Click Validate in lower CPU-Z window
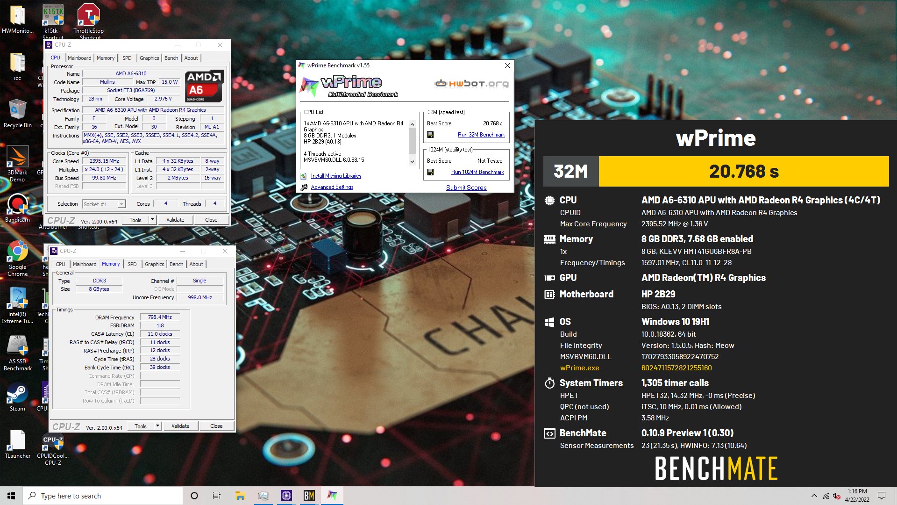 (180, 426)
